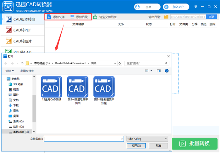Image resolution: width=220 pixels, height=153 pixels.
Task: Click the 浏览 button
Action: 211,17
